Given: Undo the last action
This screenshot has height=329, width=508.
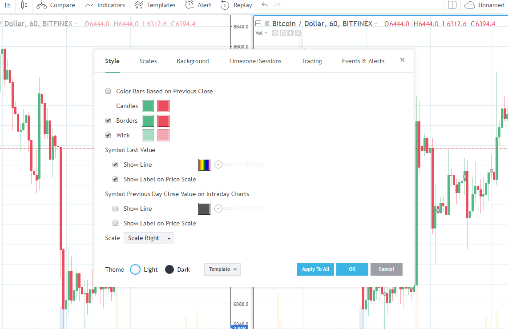Looking at the screenshot, I should (x=265, y=5).
